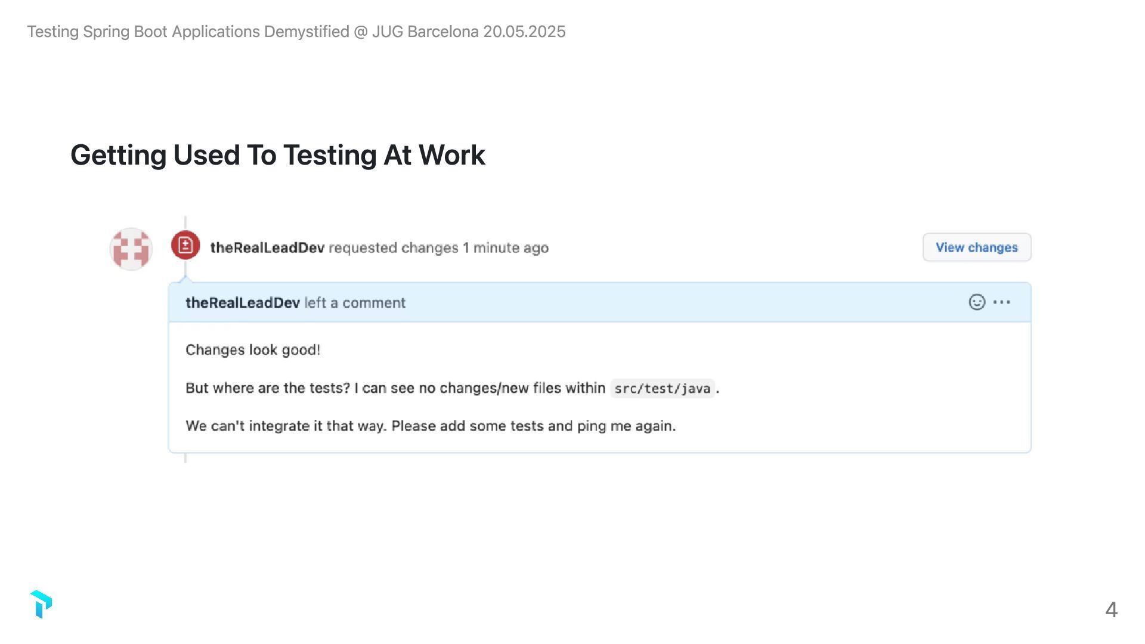This screenshot has height=644, width=1145.
Task: Click the slide title "Getting Used To Testing At Work"
Action: (278, 155)
